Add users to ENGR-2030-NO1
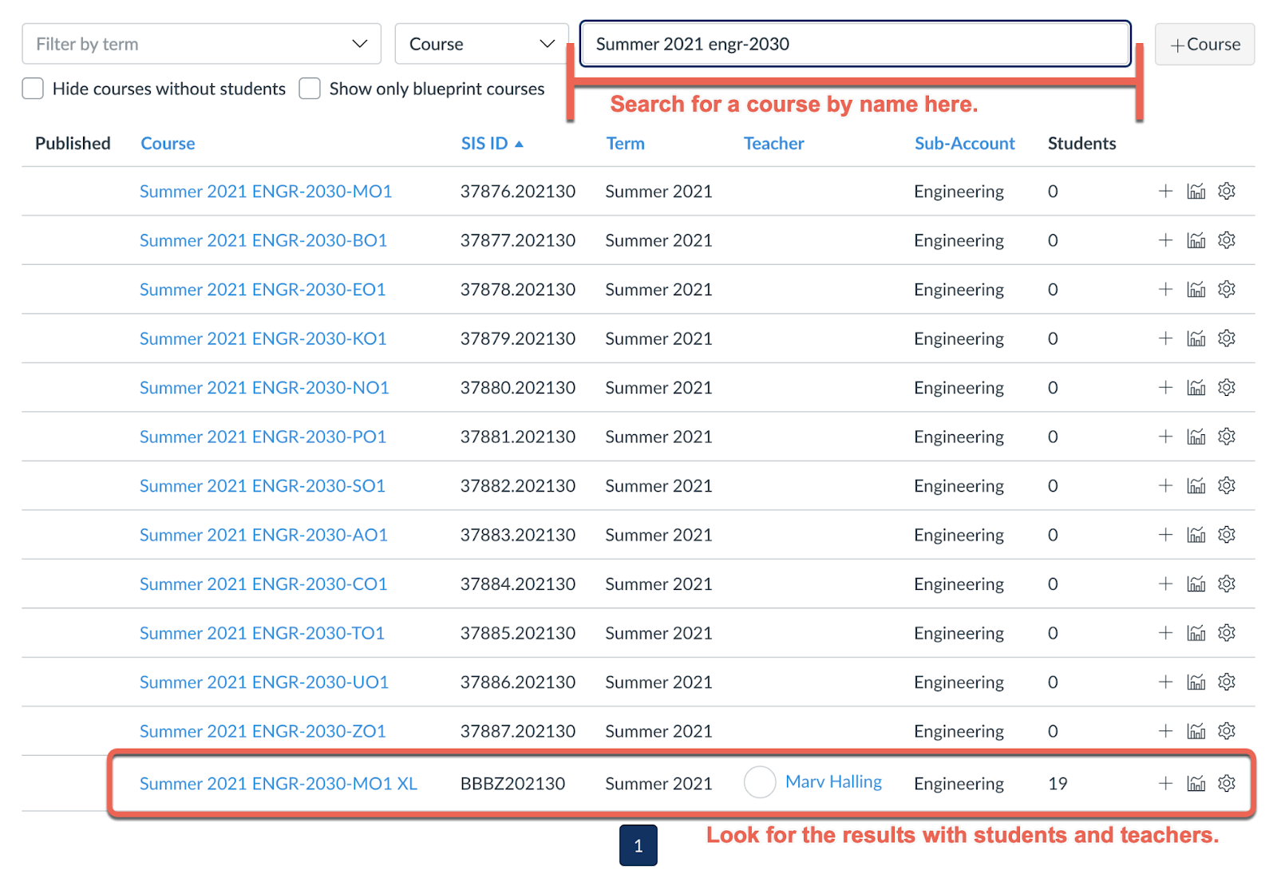Viewport: 1277px width, 890px height. point(1165,387)
